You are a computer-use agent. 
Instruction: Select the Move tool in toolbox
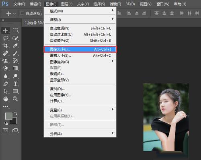click(5, 31)
